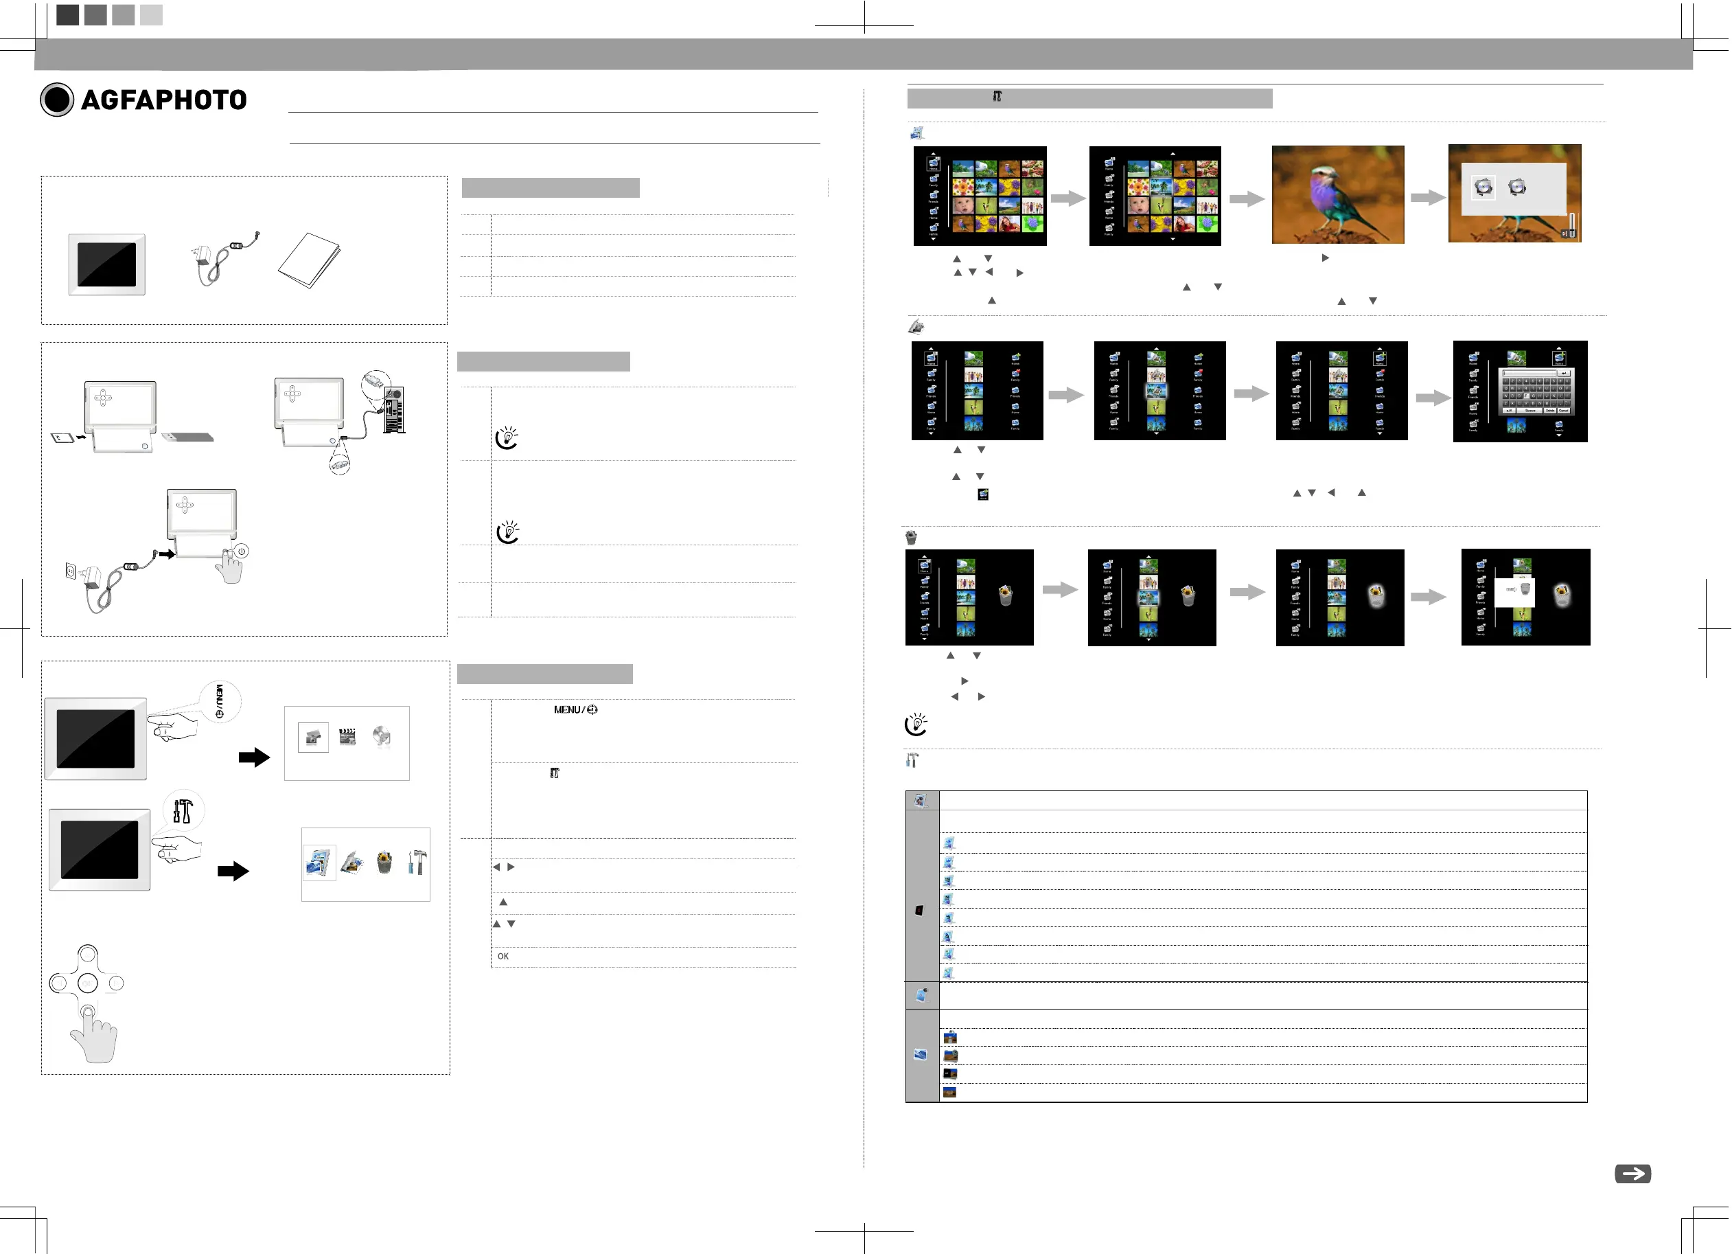Screen dimensions: 1732x1254
Task: Open the large bird photo preview
Action: tap(1337, 195)
